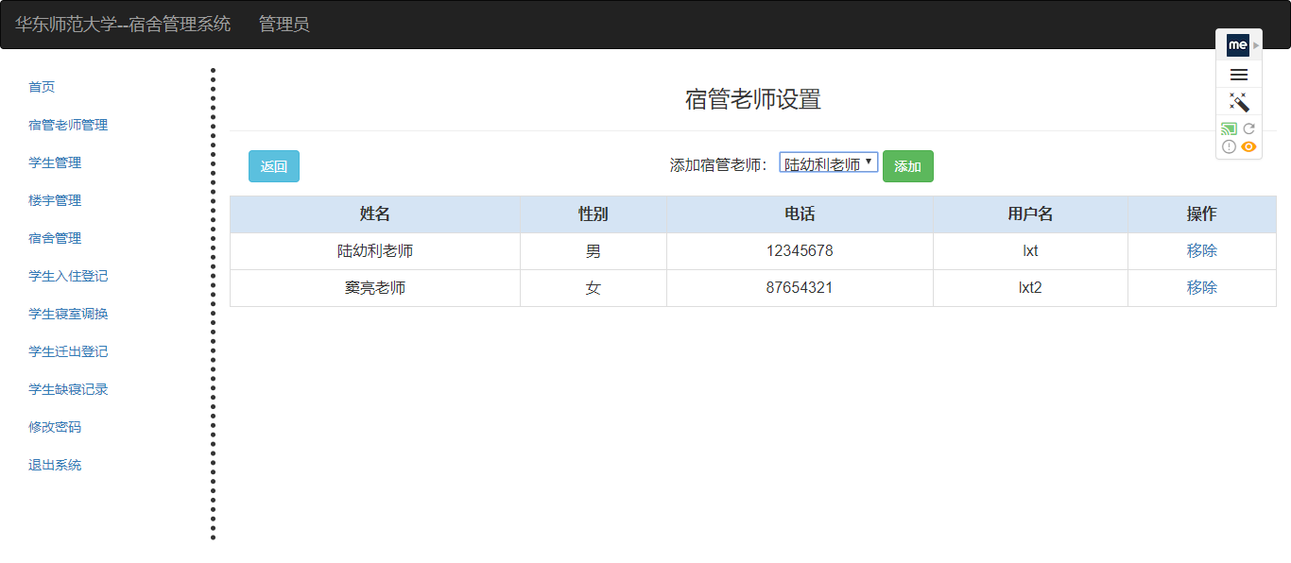Click the 姓名 column header
1291x563 pixels.
[375, 214]
